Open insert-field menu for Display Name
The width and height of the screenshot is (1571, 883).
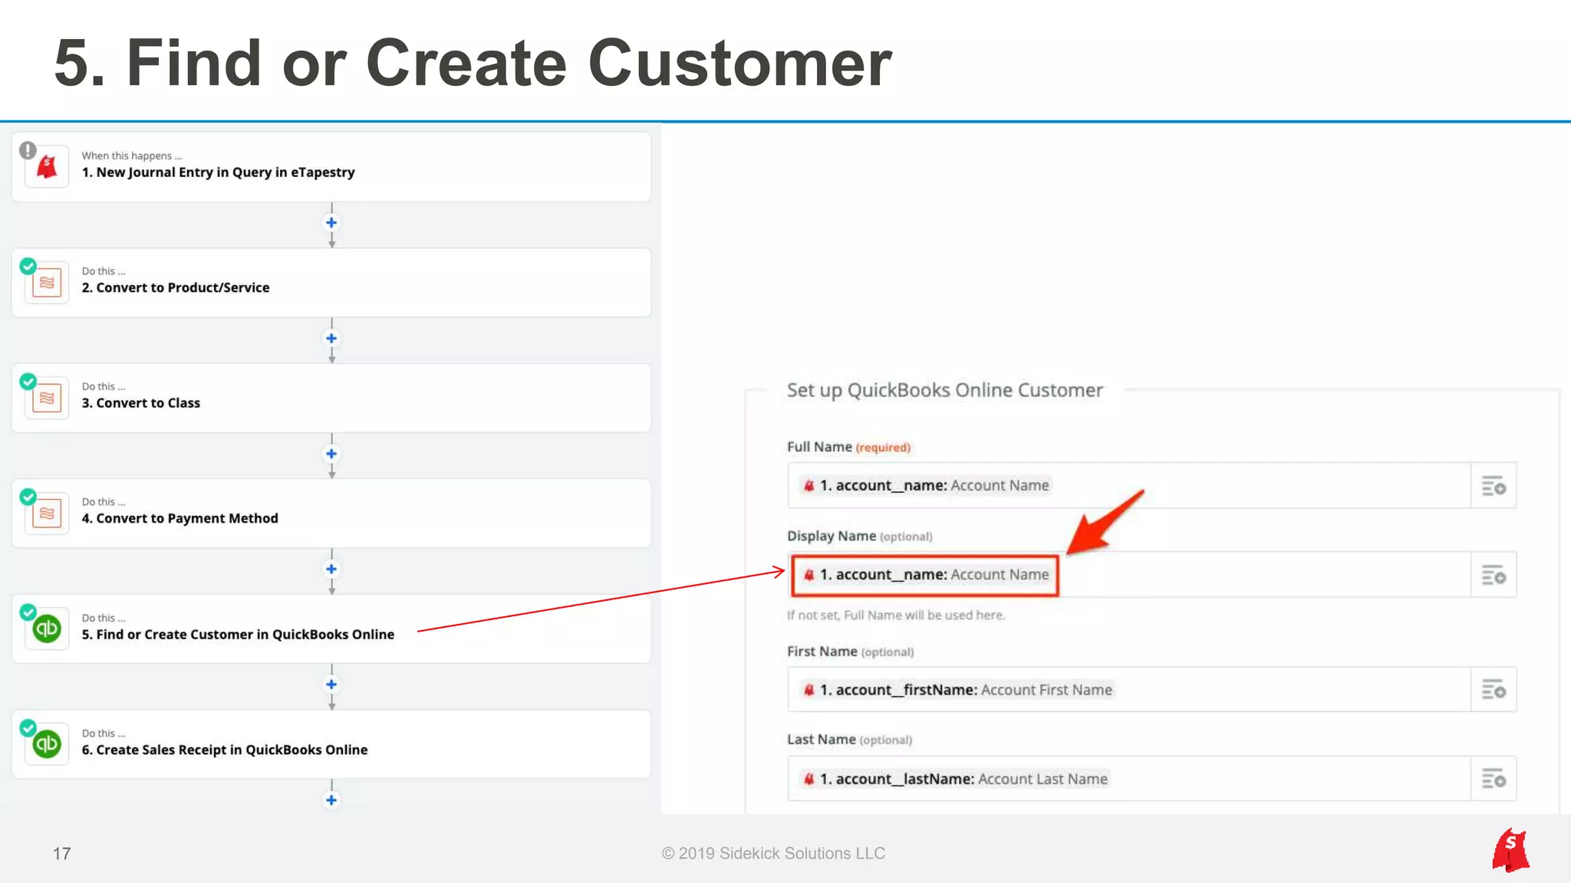pos(1493,575)
